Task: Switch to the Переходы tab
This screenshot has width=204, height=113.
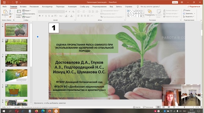Action: point(60,7)
